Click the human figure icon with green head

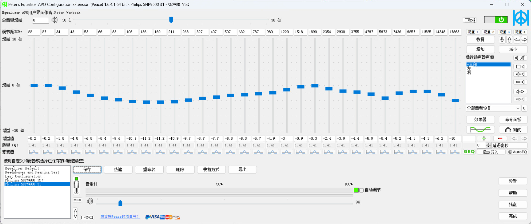pos(76,185)
